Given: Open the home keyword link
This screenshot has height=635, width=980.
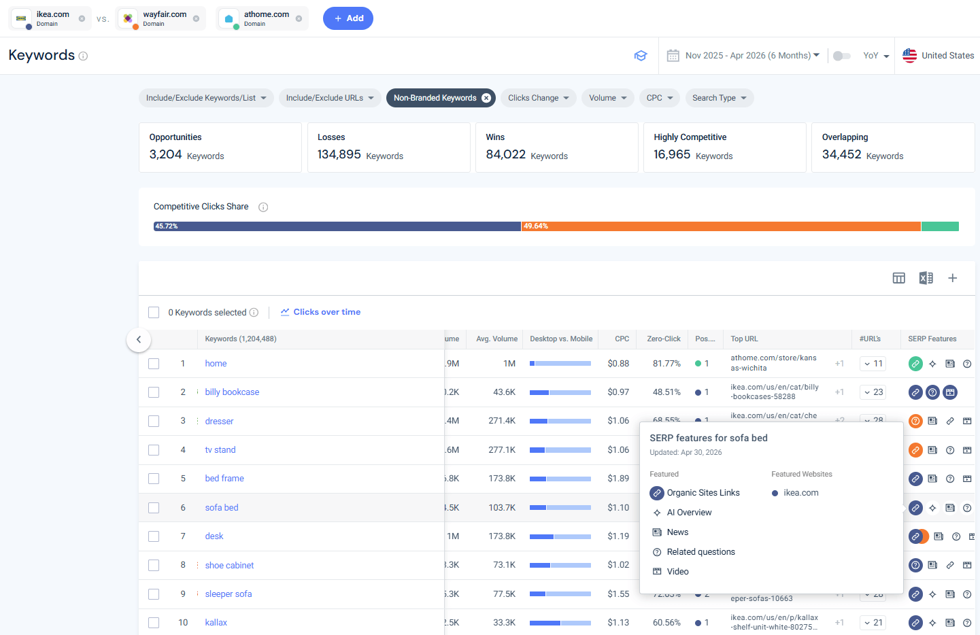Looking at the screenshot, I should tap(216, 364).
